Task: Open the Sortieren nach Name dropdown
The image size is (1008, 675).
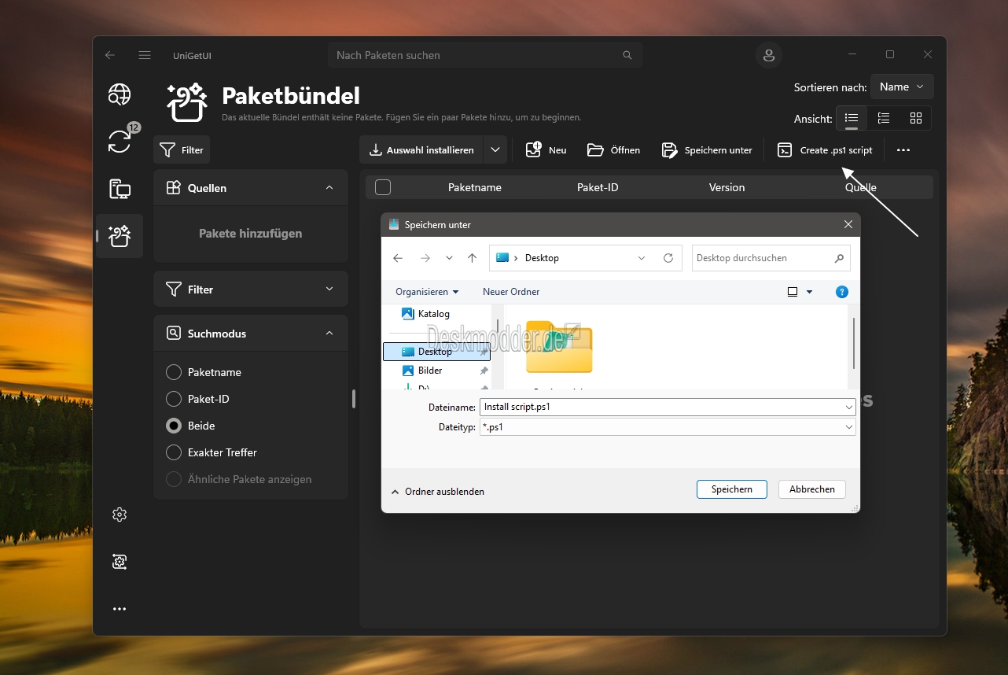Action: pos(903,87)
